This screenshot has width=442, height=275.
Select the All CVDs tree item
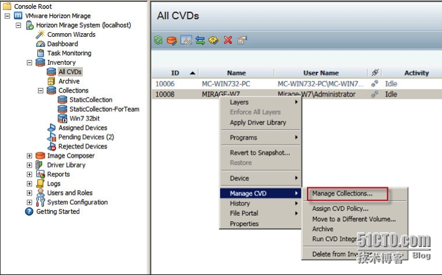point(70,72)
